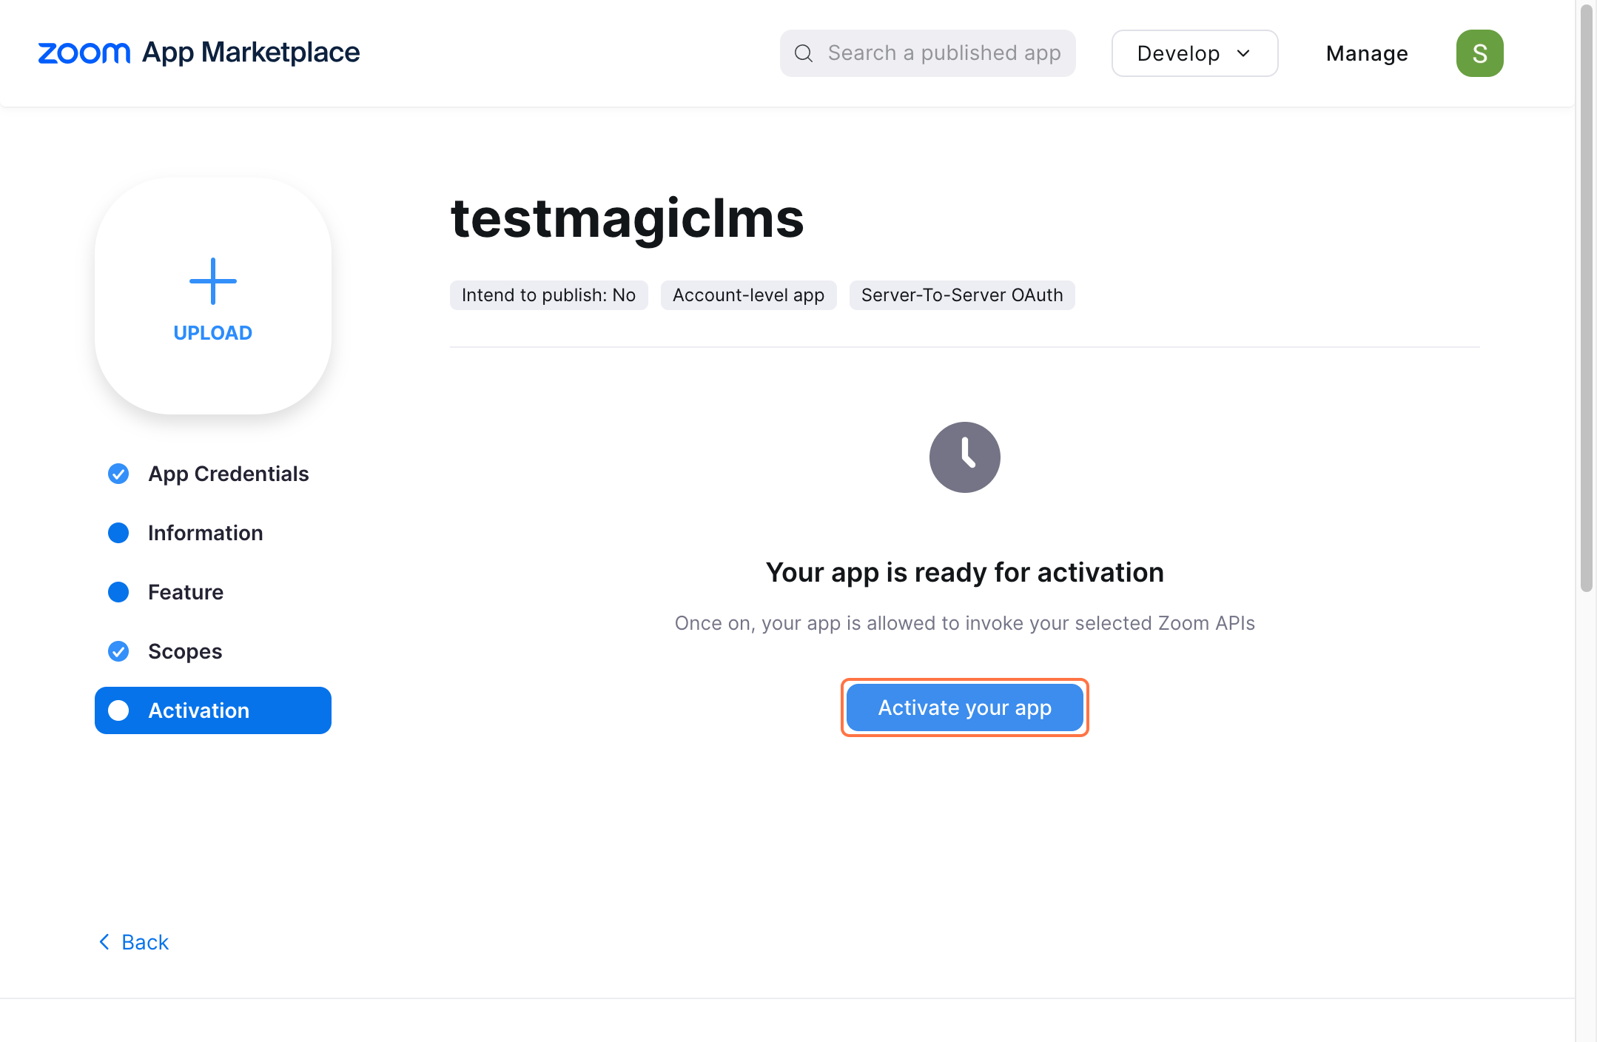This screenshot has height=1042, width=1597.
Task: Click the Information blue dot indicator
Action: click(x=118, y=533)
